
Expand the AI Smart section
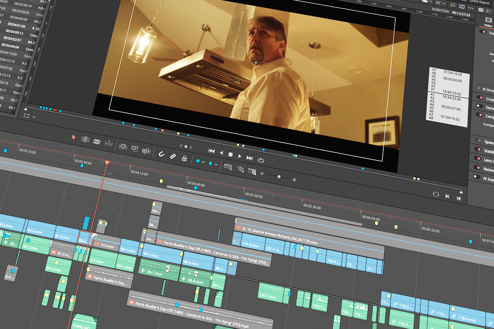click(x=479, y=88)
